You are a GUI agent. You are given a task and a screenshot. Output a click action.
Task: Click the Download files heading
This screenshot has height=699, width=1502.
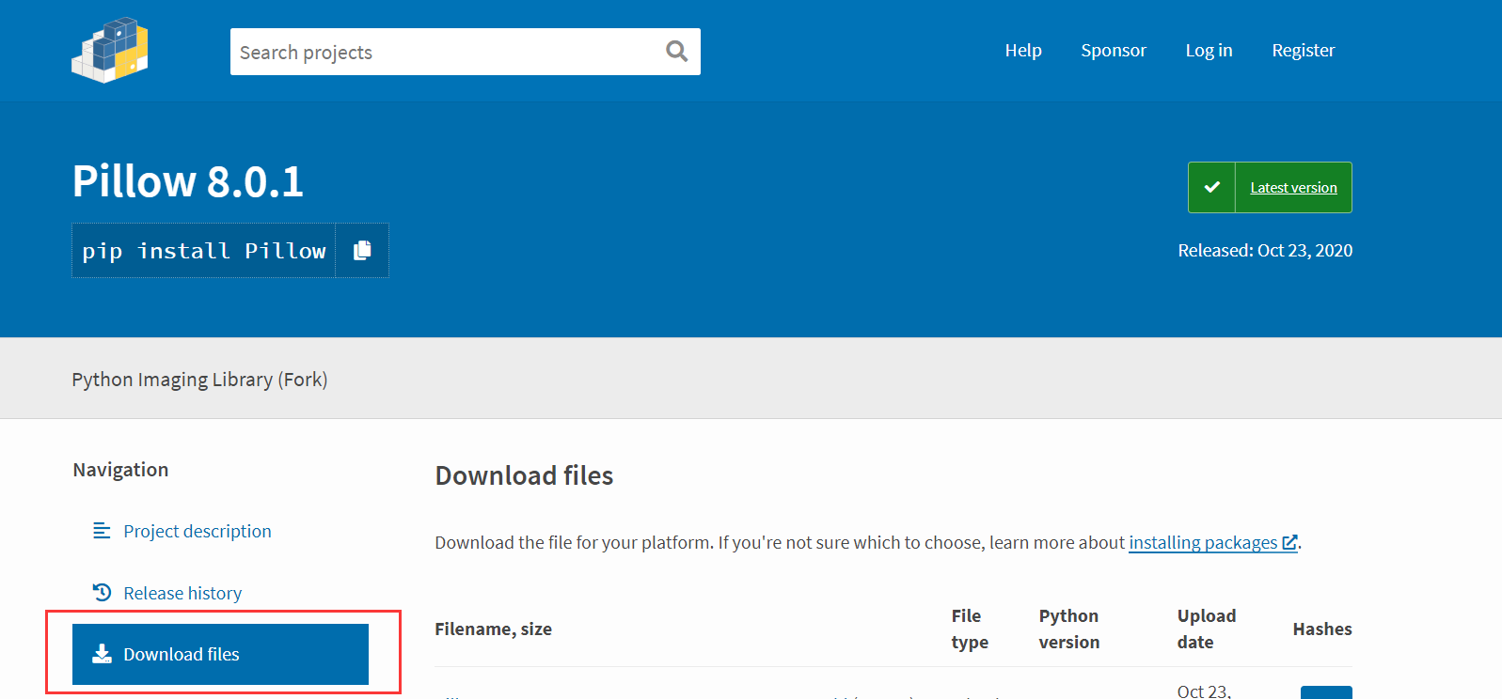tap(524, 475)
